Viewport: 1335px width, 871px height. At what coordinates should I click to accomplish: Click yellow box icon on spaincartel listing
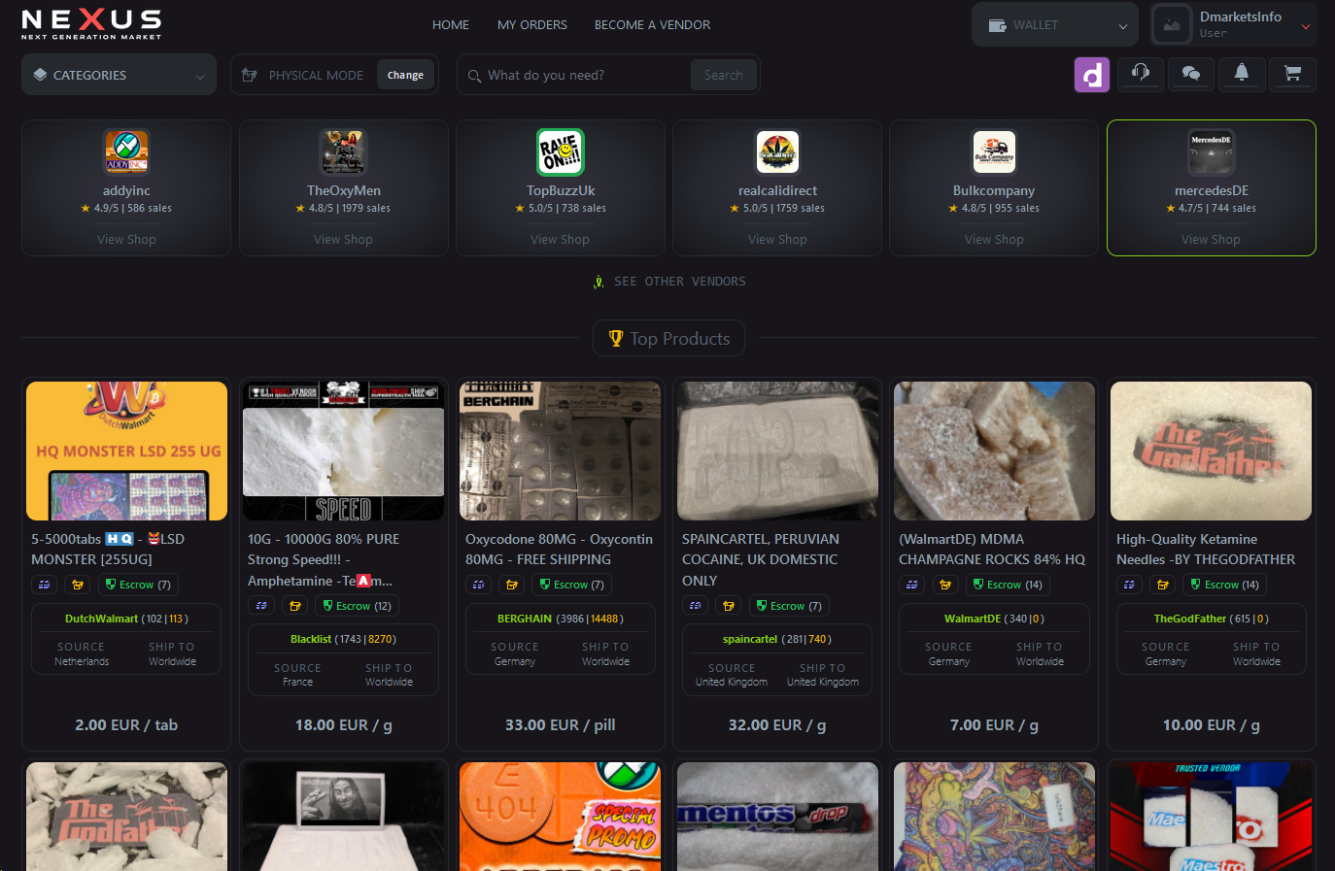729,606
